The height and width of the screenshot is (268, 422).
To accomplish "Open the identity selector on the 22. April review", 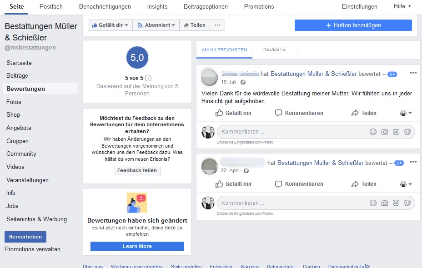I will [406, 184].
